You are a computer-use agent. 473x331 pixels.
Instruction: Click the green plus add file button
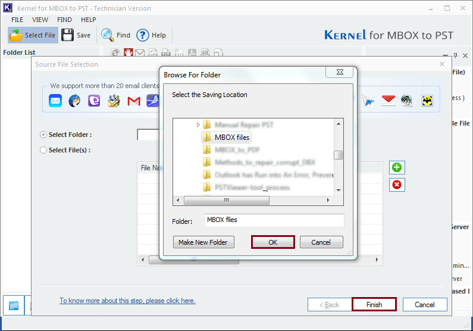point(397,167)
